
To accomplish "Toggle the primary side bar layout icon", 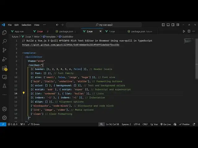I will click(x=163, y=25).
